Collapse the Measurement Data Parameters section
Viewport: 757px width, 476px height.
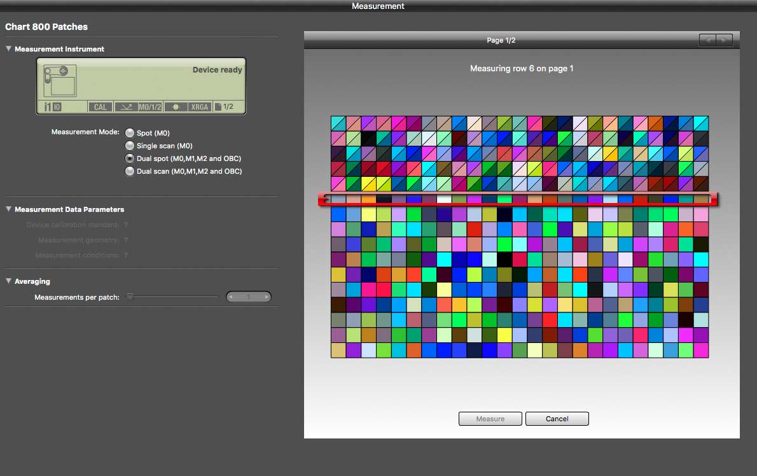tap(8, 209)
